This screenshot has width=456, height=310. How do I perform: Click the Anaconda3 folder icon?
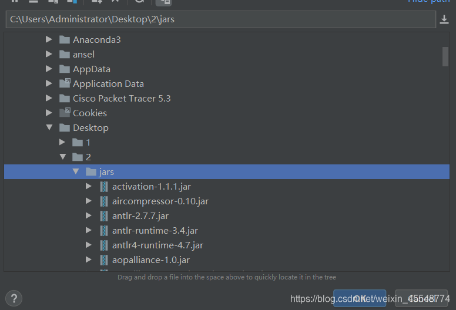64,39
